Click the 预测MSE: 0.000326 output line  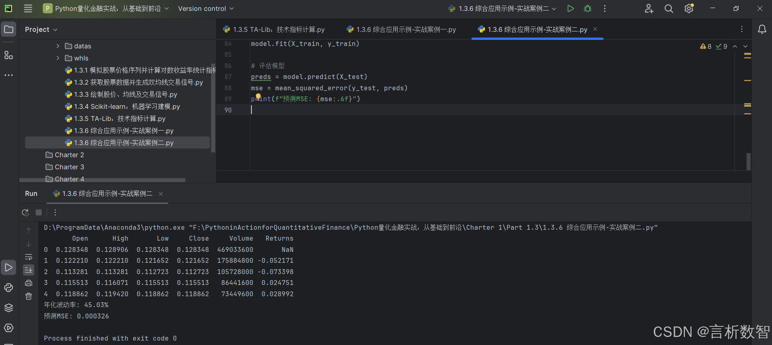pos(76,316)
